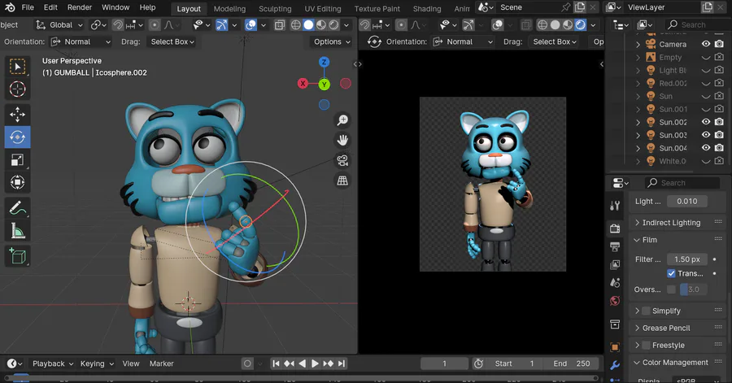Click the pan hand viewport control

pos(342,140)
